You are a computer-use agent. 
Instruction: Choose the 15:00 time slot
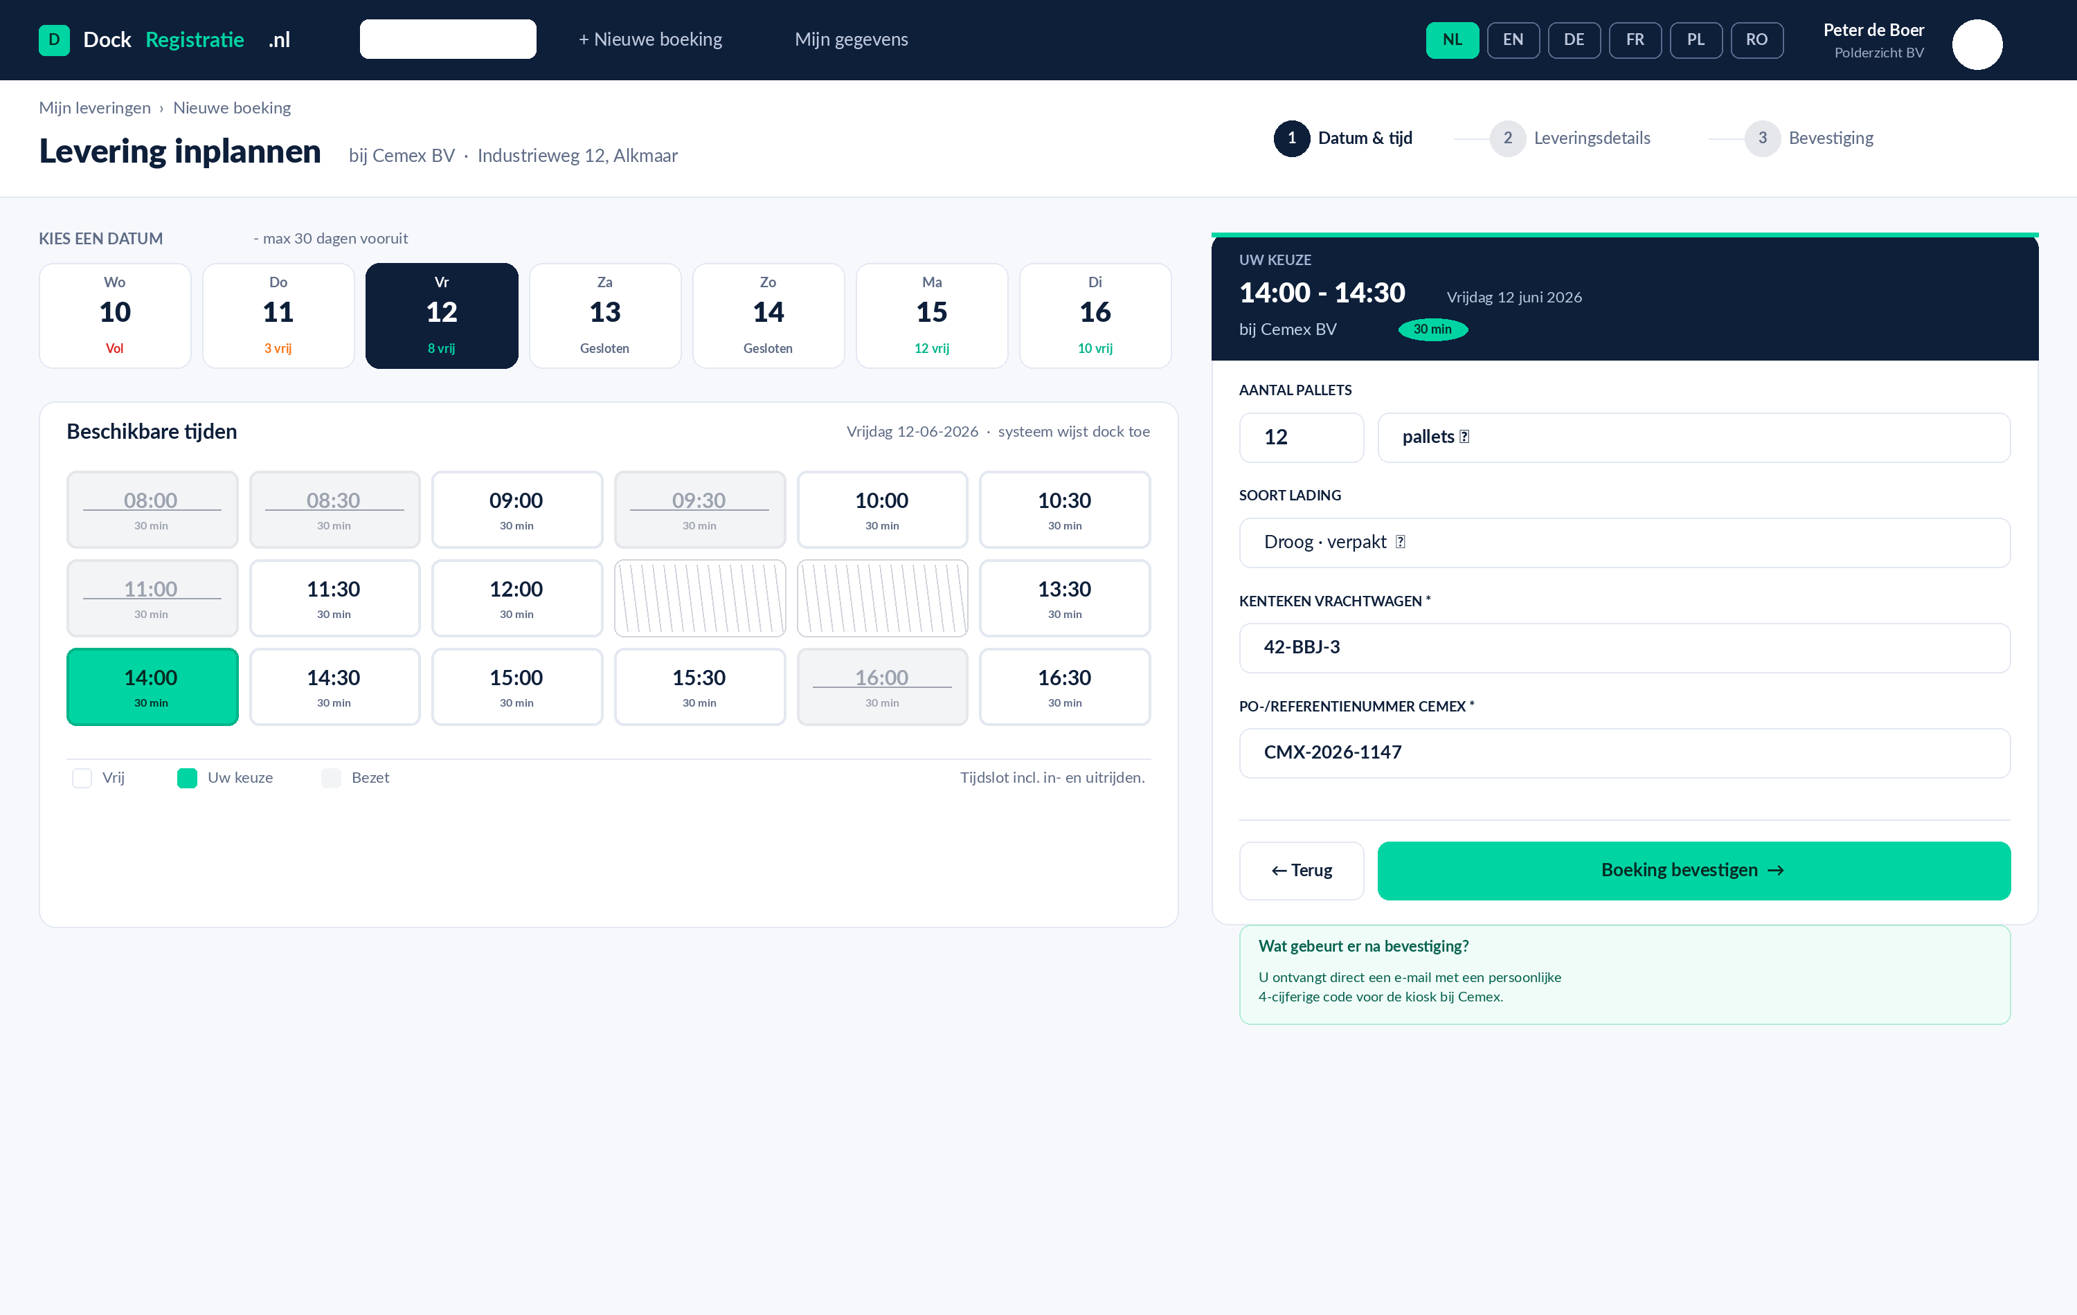point(516,687)
